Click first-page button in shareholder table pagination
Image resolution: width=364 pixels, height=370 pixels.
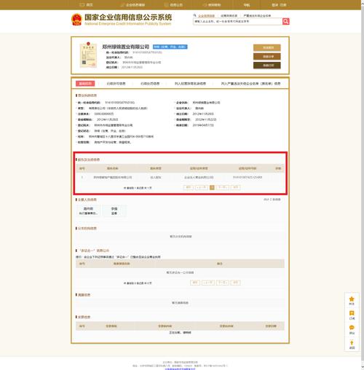[x=189, y=187]
